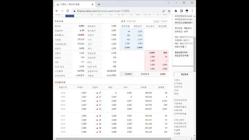The image size is (249, 140).
Task: Click the browser forward arrow
Action: pyautogui.click(x=62, y=11)
